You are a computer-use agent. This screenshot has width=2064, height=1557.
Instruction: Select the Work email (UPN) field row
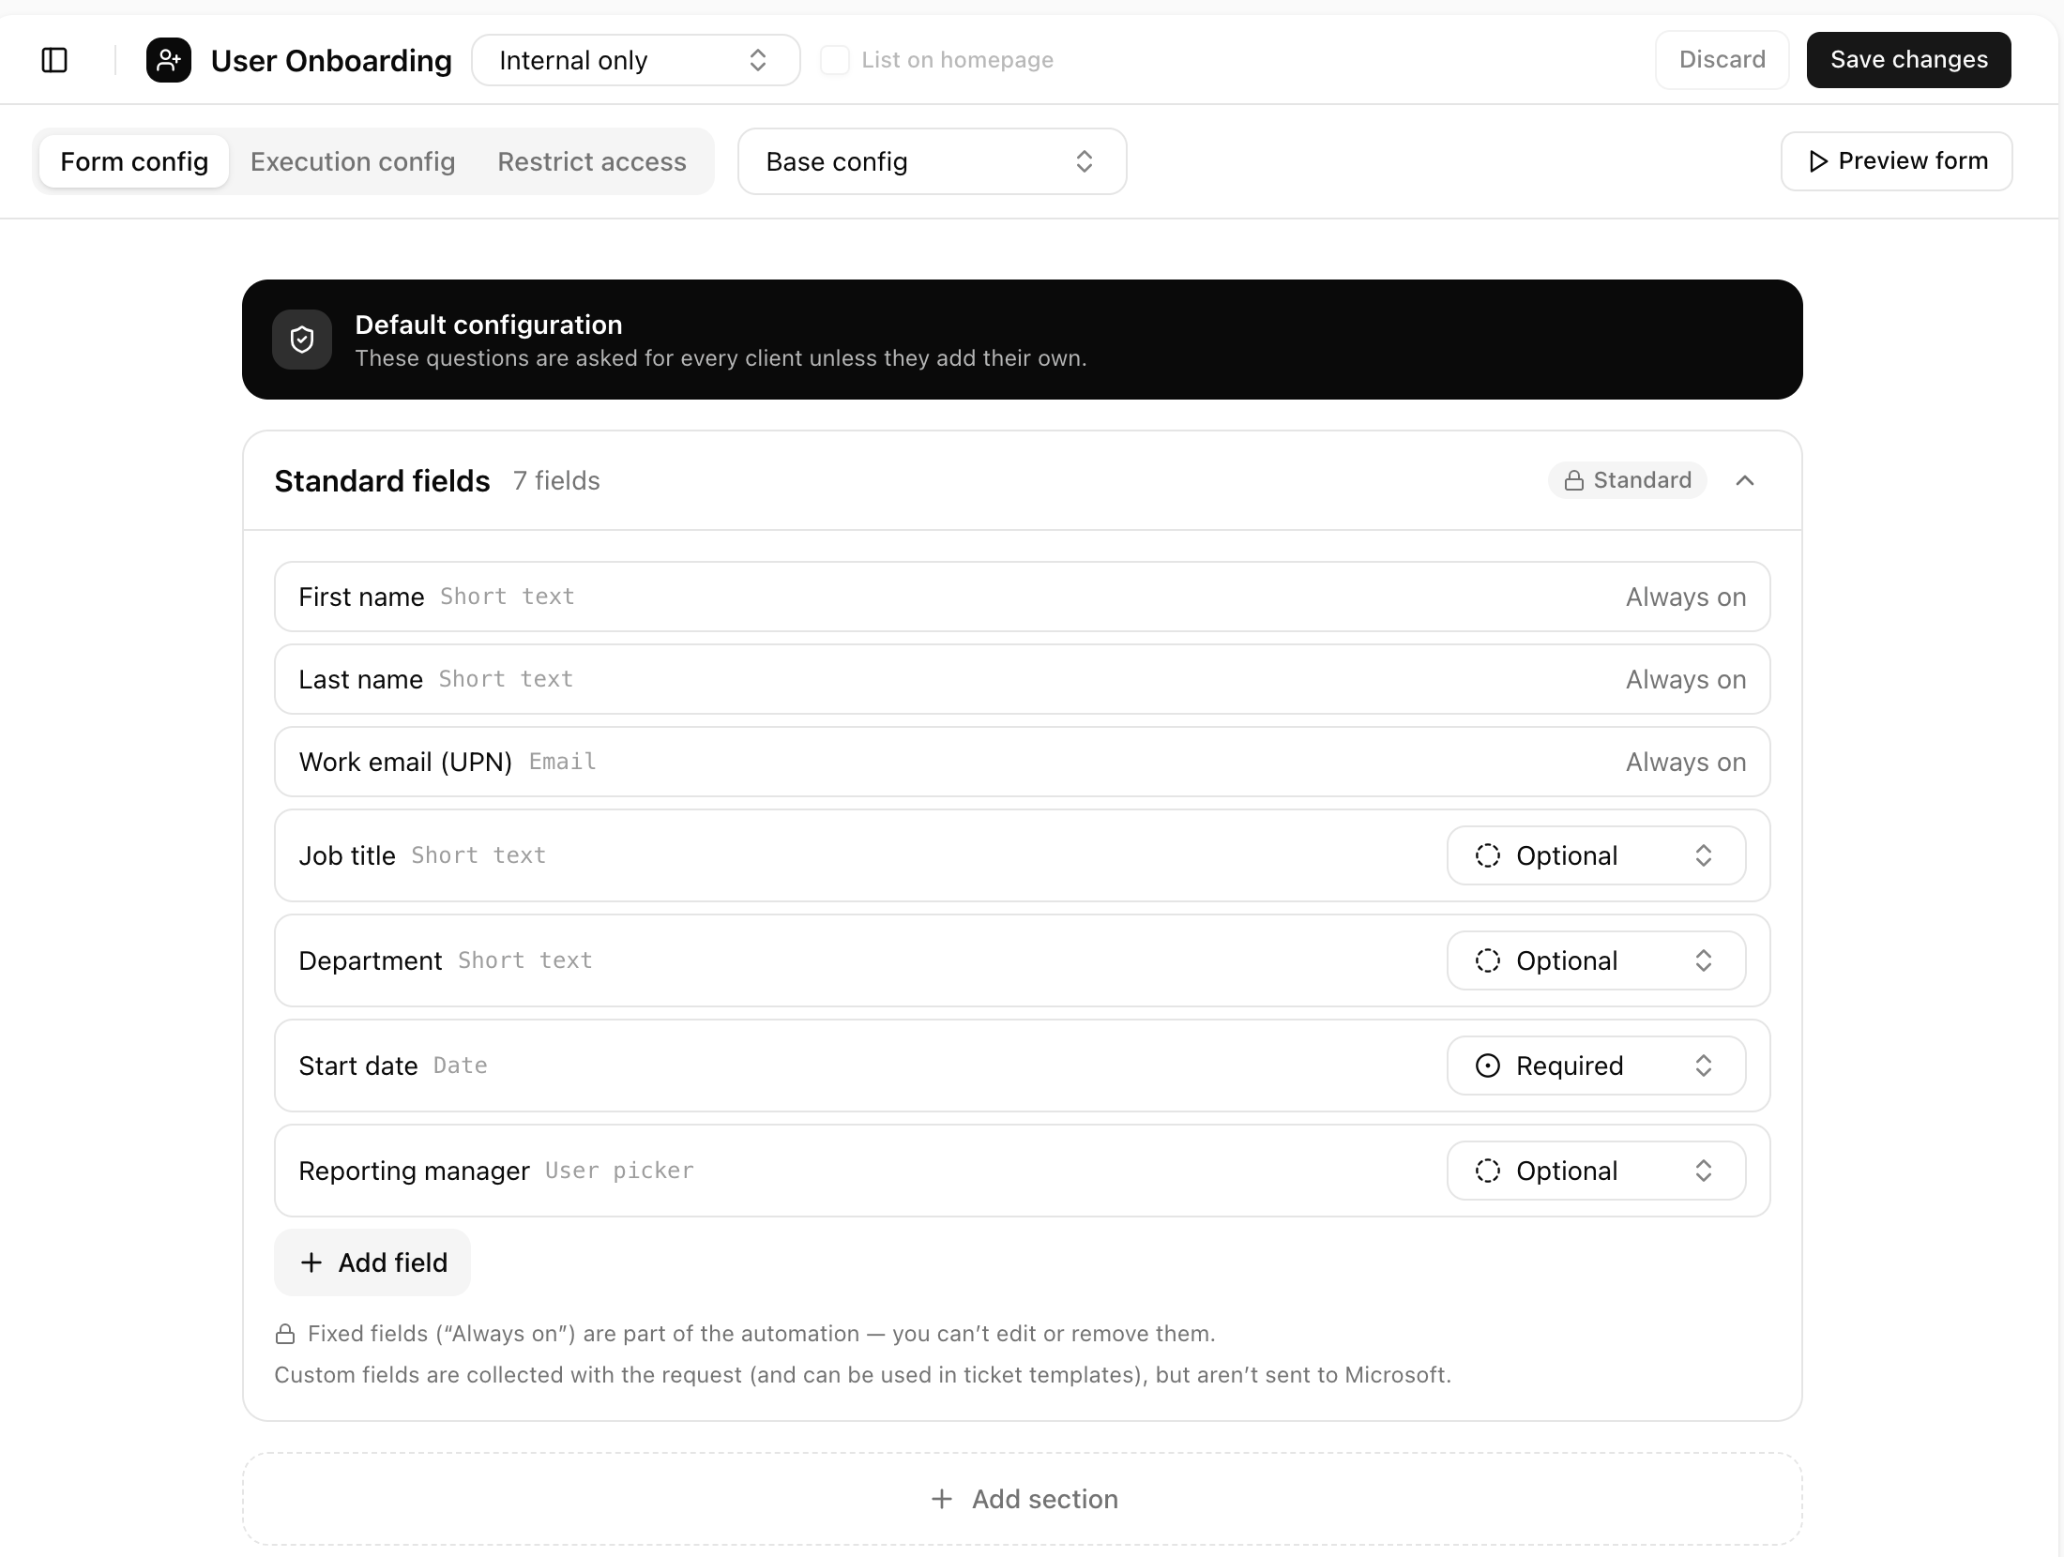coord(1023,762)
